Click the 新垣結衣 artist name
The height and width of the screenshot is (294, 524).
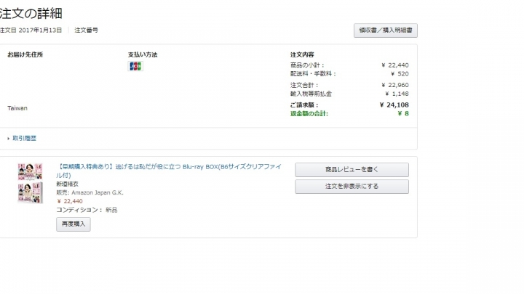[x=67, y=184]
